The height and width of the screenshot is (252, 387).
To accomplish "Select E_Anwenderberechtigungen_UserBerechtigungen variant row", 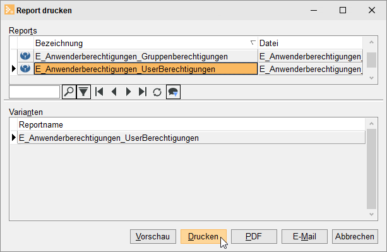I will pyautogui.click(x=191, y=138).
